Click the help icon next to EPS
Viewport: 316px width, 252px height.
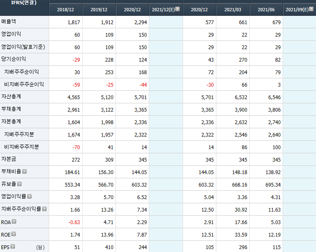13,247
